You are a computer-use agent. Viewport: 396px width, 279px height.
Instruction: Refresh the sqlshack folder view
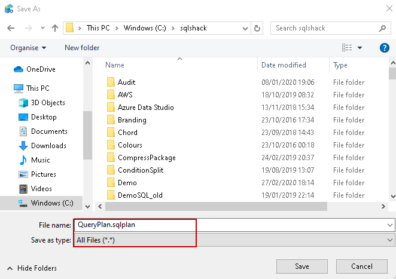click(x=257, y=28)
